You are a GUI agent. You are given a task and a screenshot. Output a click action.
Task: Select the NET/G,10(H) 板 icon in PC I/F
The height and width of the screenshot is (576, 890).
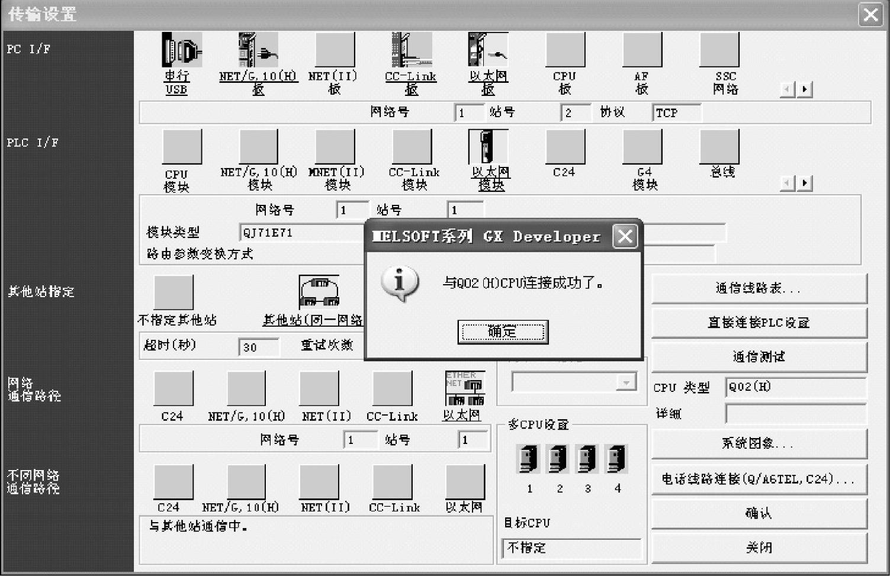click(x=258, y=50)
